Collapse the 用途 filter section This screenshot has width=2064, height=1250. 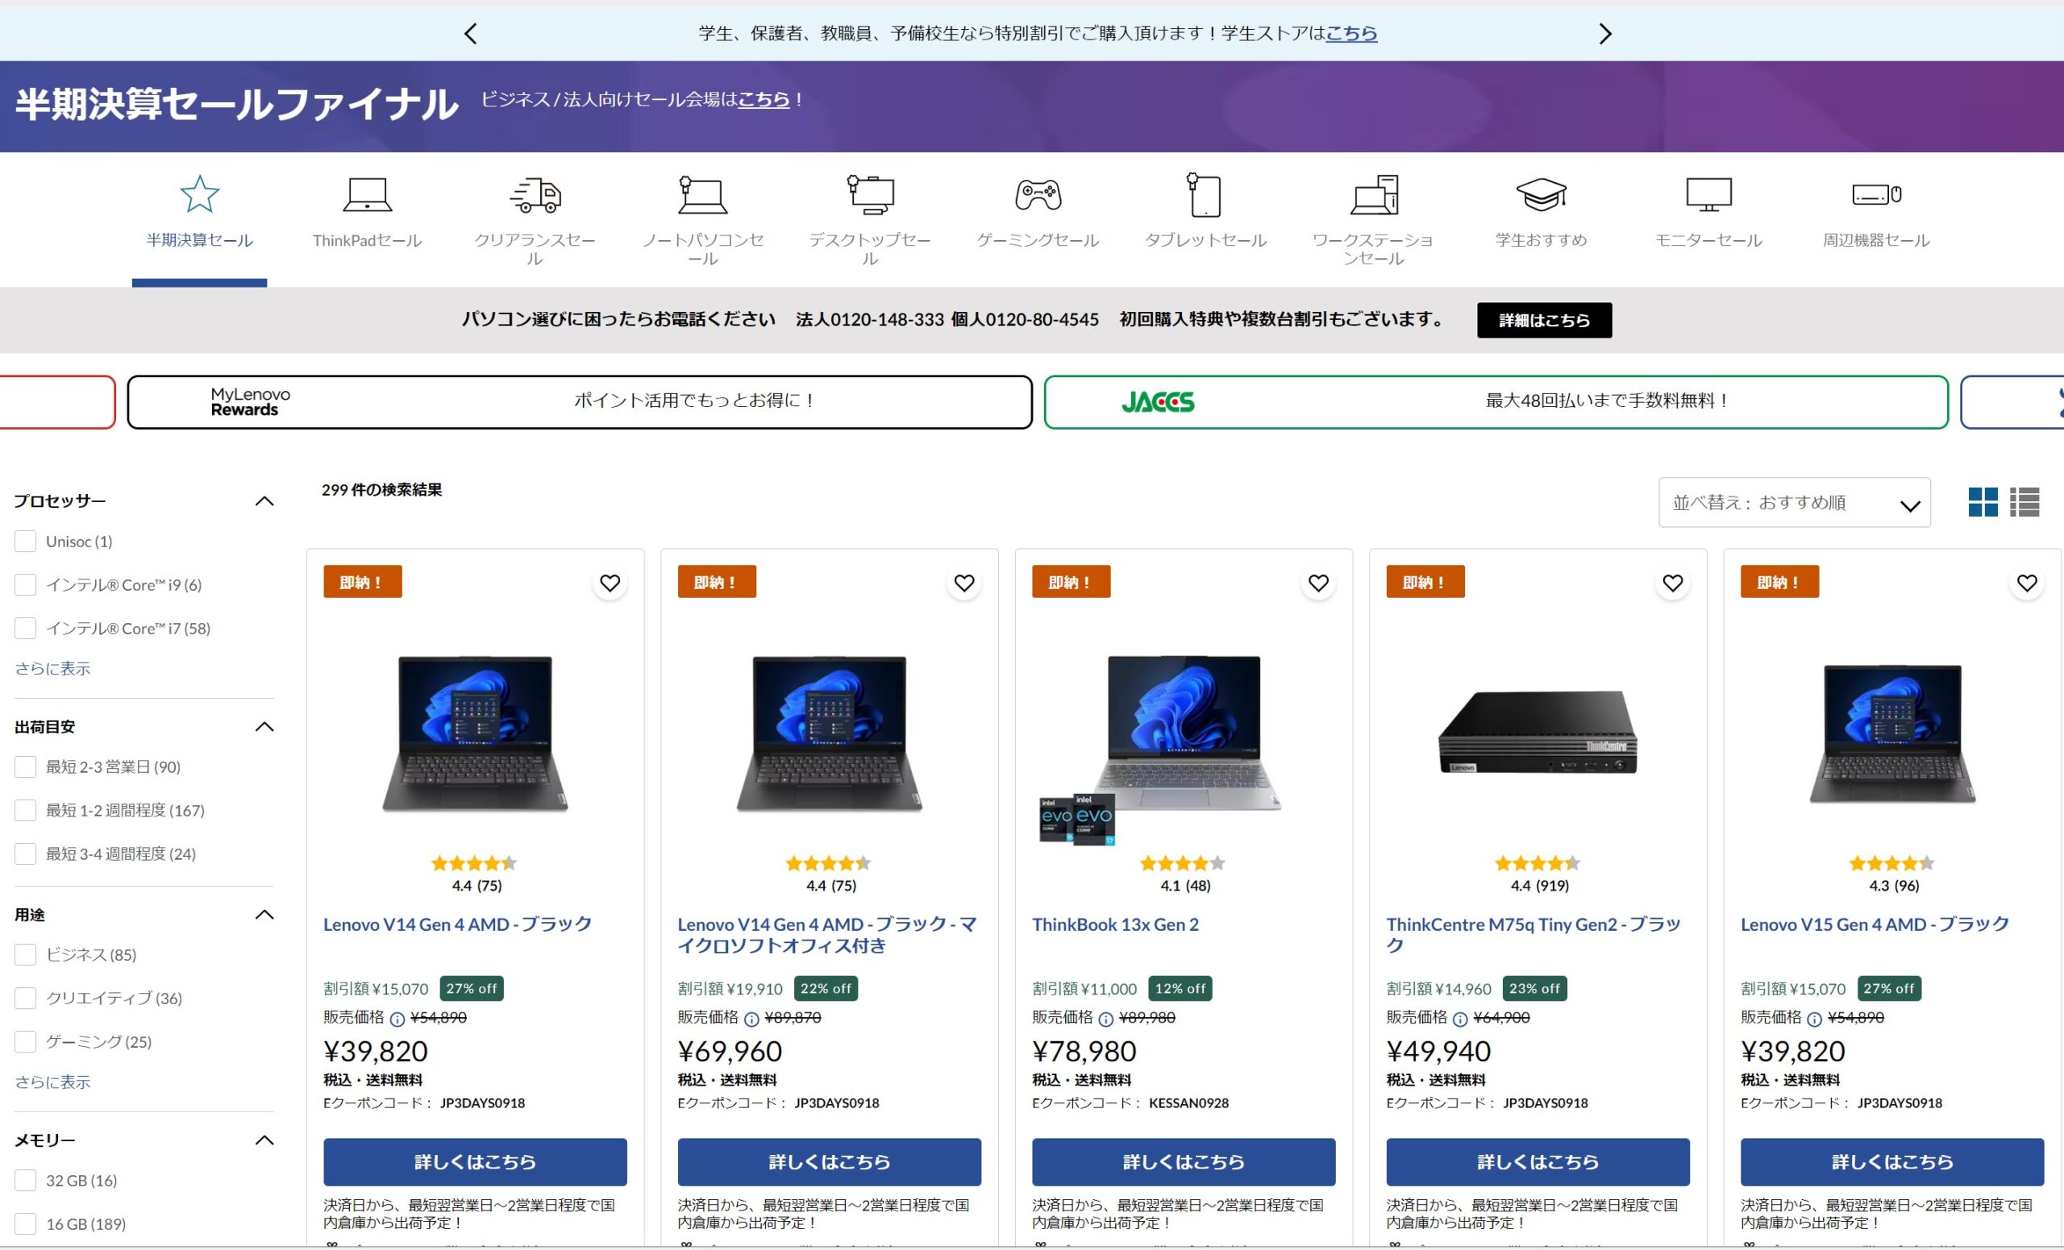point(264,914)
